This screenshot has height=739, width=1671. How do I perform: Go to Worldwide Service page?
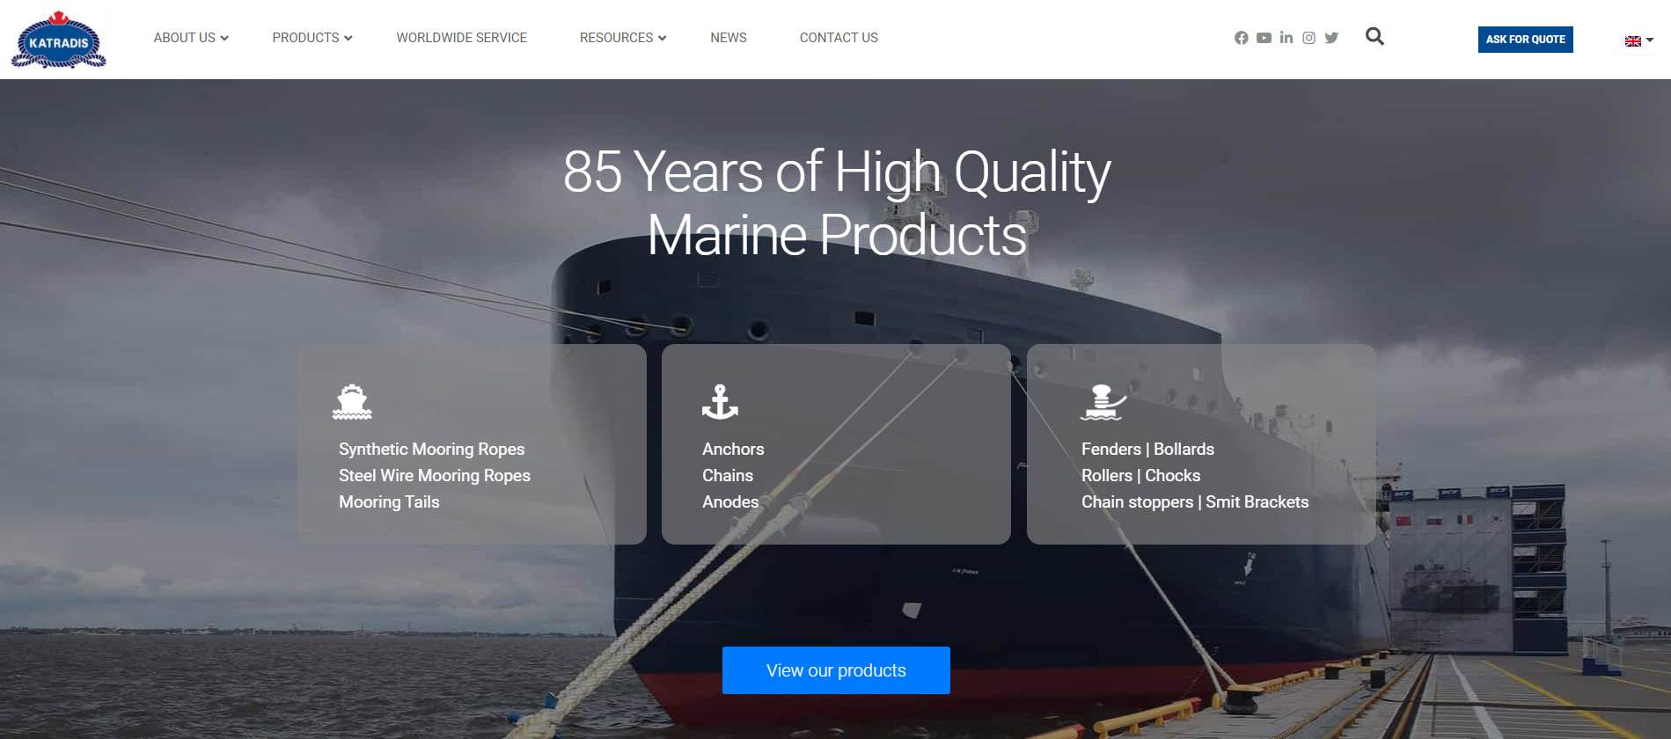tap(461, 38)
